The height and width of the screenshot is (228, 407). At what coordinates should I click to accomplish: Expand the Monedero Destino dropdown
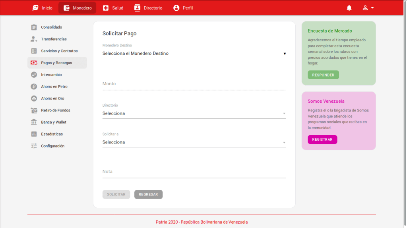pyautogui.click(x=194, y=54)
